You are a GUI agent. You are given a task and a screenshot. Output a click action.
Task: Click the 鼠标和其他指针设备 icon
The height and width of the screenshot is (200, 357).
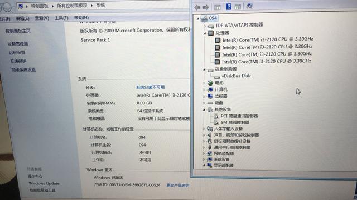210,141
